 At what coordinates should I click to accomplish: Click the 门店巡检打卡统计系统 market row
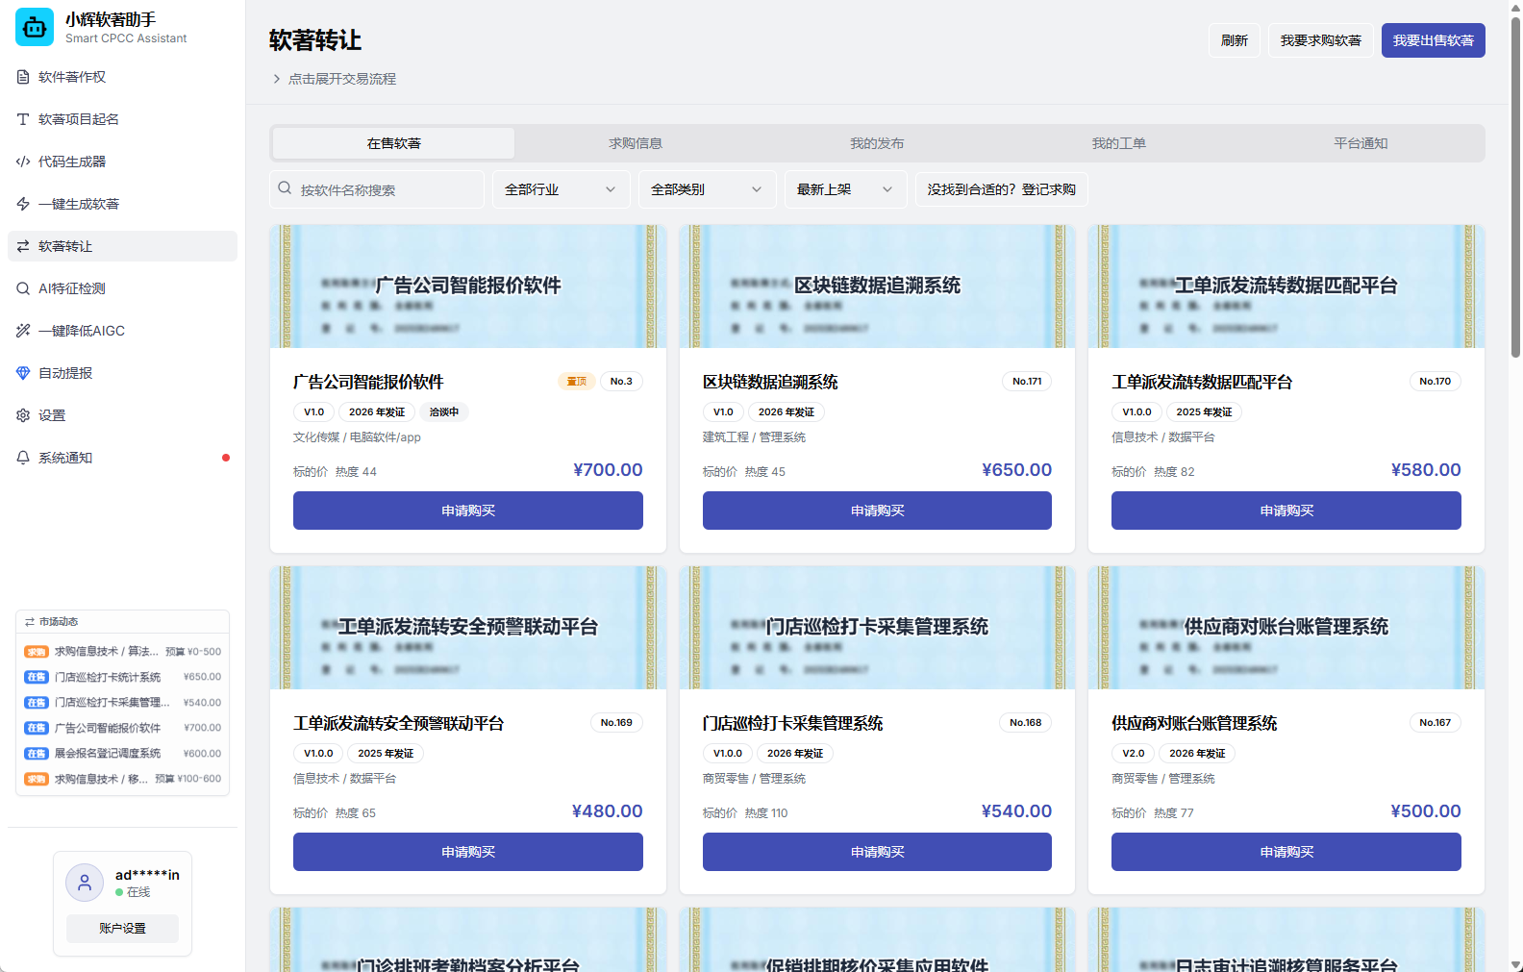pos(122,677)
